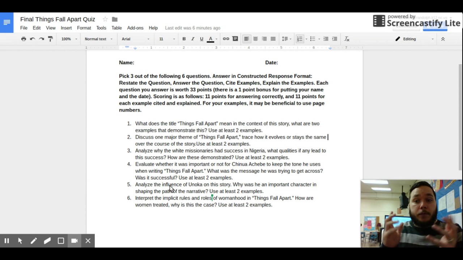Screen dimensions: 463x260
Task: Open the Docs home icon
Action: (7, 22)
